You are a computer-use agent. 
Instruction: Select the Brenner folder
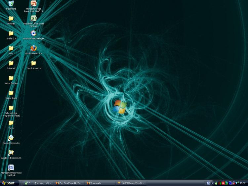(11, 19)
